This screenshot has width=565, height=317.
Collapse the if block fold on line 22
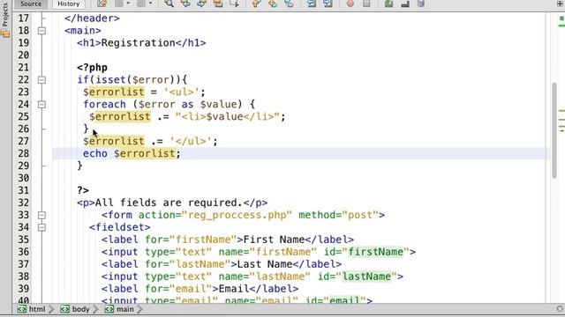coord(41,80)
